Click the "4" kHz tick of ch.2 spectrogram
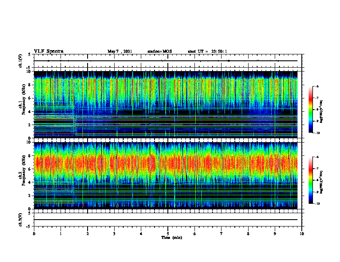Image resolution: width=340 pixels, height=262 pixels. [30, 182]
